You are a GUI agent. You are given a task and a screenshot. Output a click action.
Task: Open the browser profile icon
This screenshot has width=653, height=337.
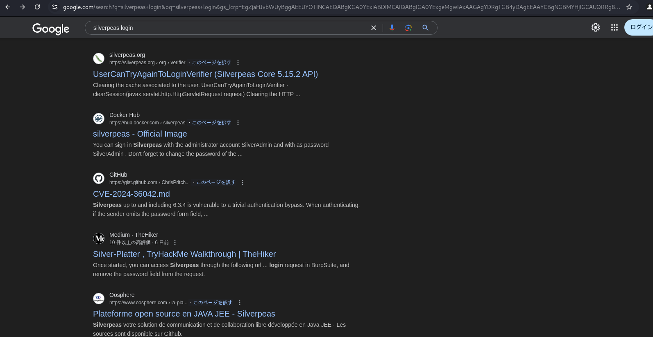pyautogui.click(x=649, y=7)
